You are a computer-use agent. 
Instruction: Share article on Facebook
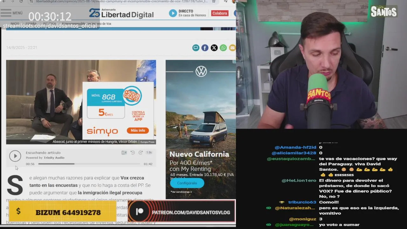point(205,48)
